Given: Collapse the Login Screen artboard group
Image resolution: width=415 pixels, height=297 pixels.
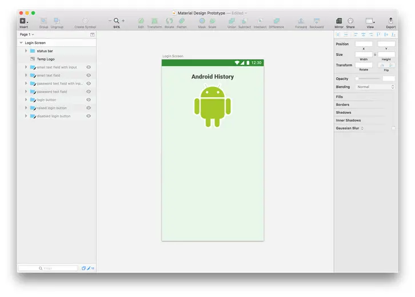Looking at the screenshot, I should [21, 43].
